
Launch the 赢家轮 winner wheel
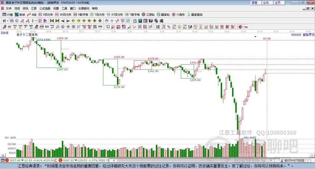pos(163,15)
